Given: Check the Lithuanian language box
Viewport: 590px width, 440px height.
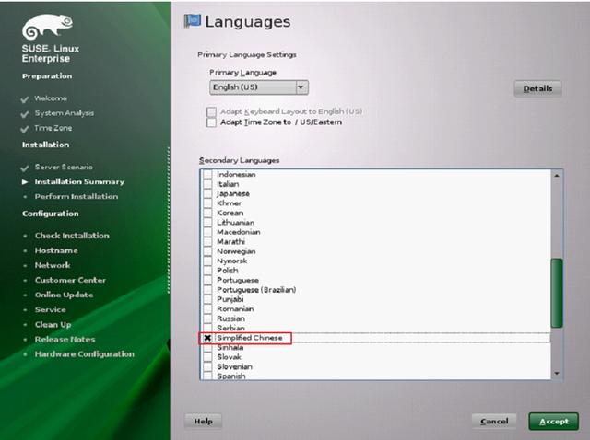Looking at the screenshot, I should click(x=207, y=223).
